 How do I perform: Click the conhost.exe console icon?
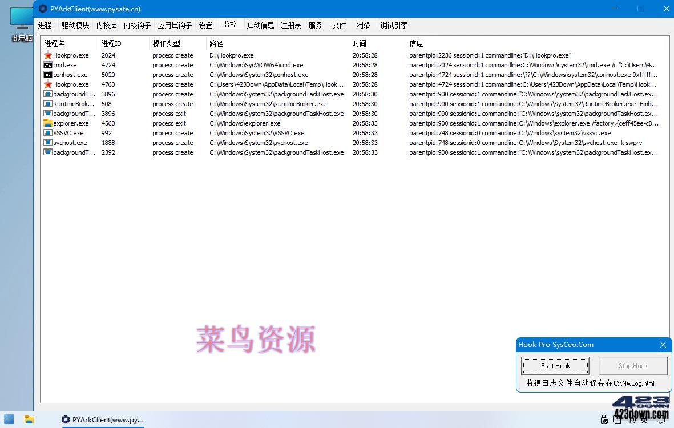[x=48, y=75]
